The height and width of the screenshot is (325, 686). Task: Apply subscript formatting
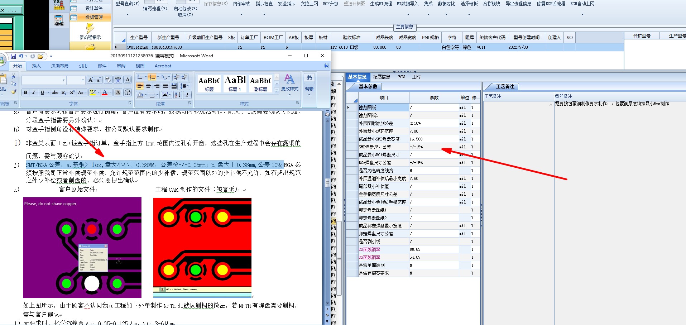coord(63,92)
